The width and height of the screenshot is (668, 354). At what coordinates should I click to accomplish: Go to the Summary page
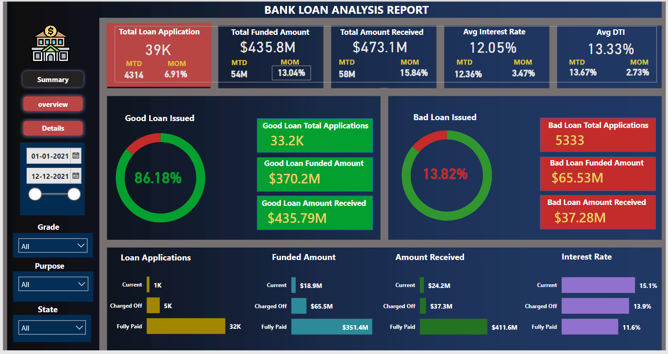53,80
